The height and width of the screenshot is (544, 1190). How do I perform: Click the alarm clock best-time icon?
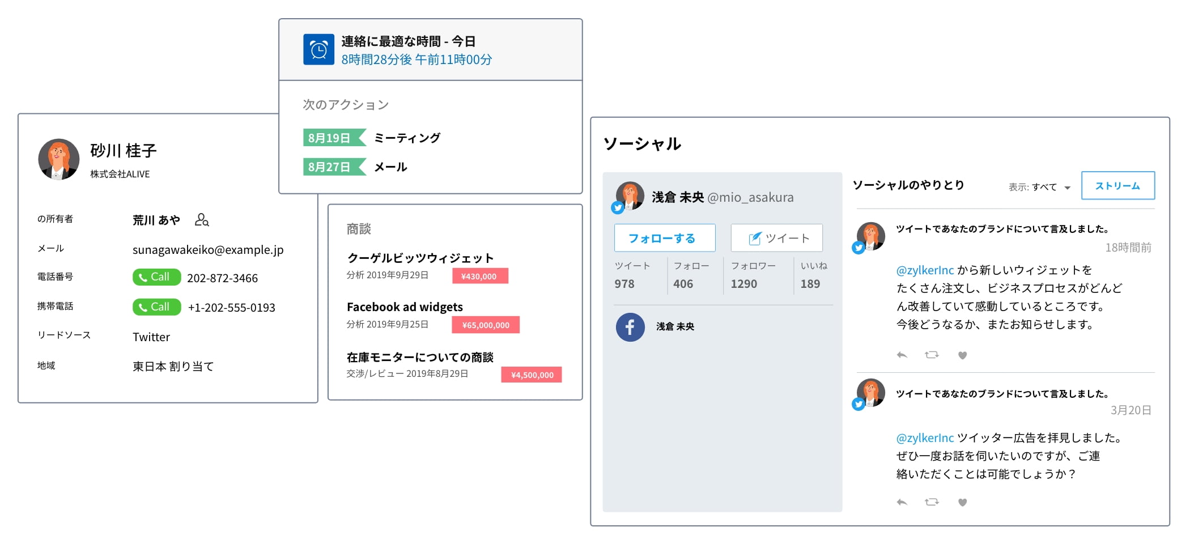click(x=318, y=50)
